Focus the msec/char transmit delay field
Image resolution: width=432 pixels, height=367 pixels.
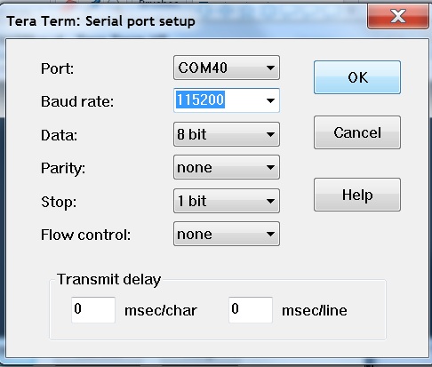coord(93,310)
